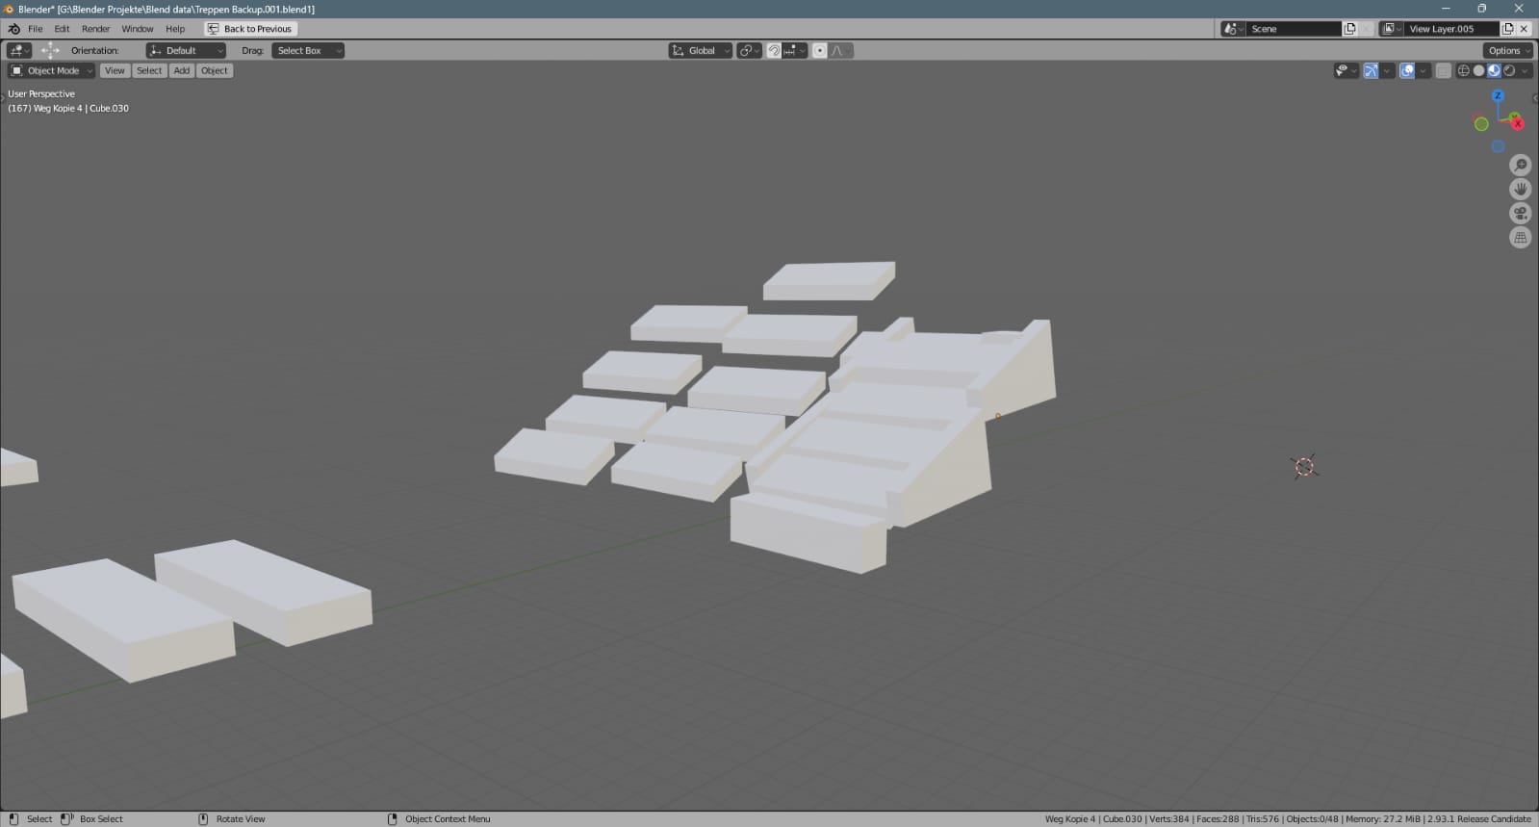Click the blue Z axis gizmo handle
This screenshot has width=1539, height=827.
1498,96
